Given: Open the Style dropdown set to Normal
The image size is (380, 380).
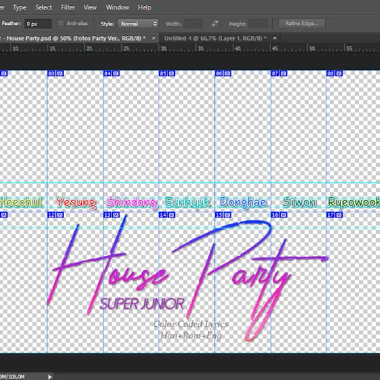Looking at the screenshot, I should tap(138, 24).
